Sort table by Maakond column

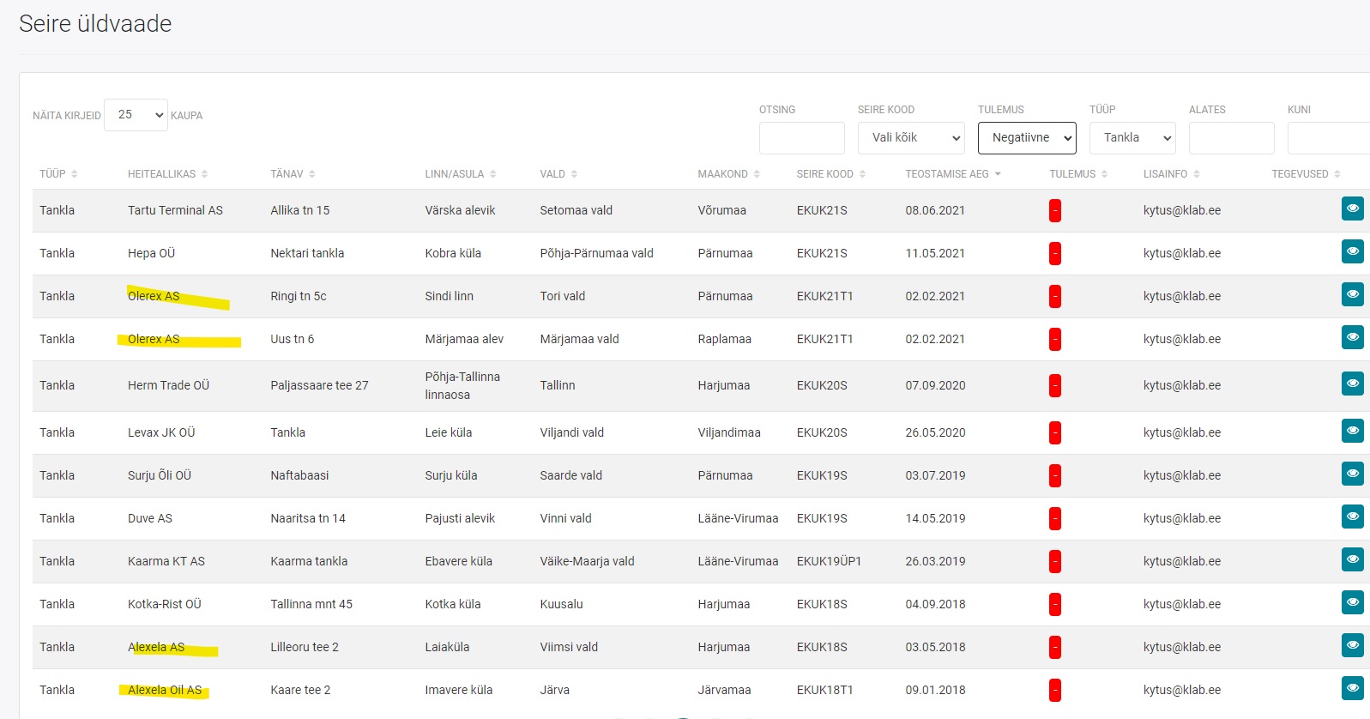pos(728,173)
